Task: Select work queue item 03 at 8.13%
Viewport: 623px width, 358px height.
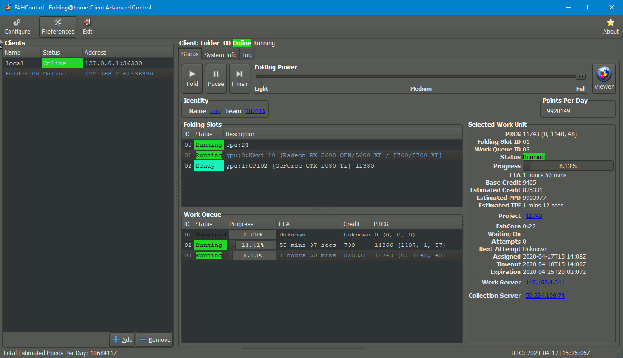Action: click(322, 255)
